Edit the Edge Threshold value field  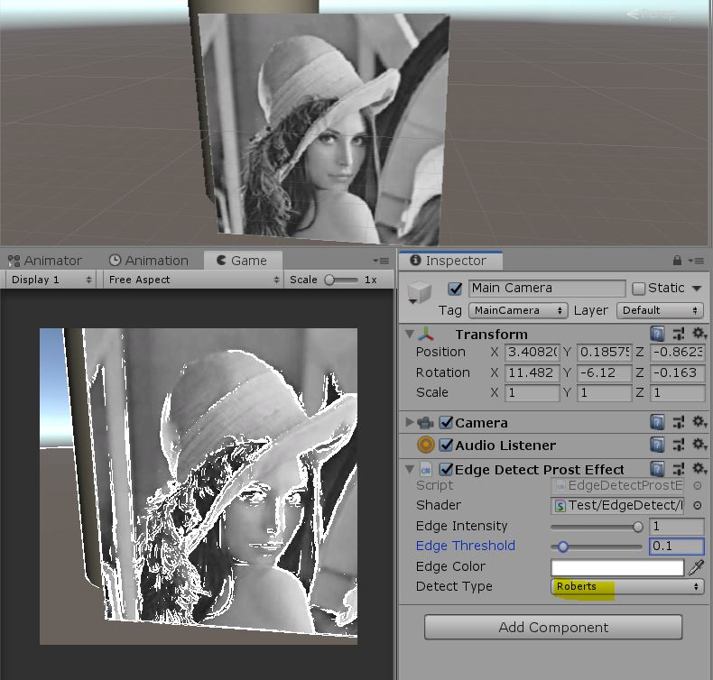[x=676, y=546]
